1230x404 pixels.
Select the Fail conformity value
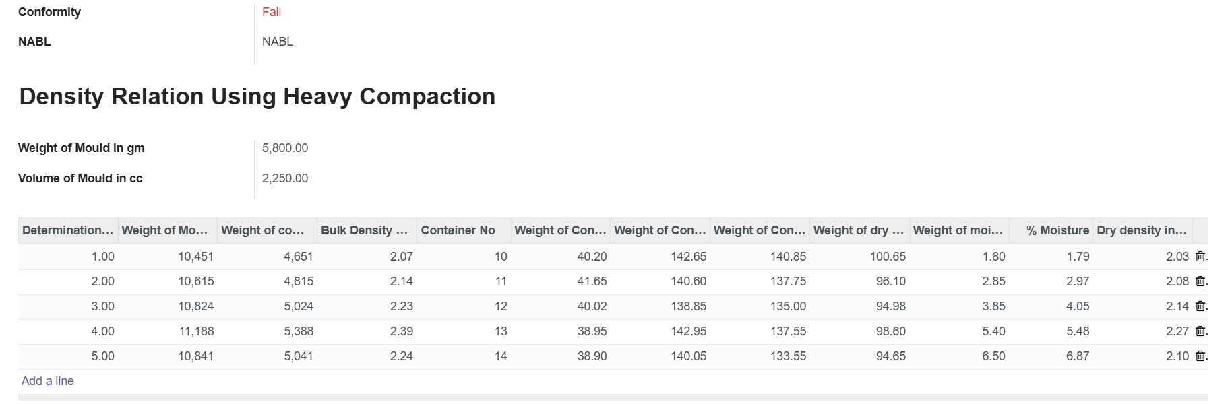point(272,12)
